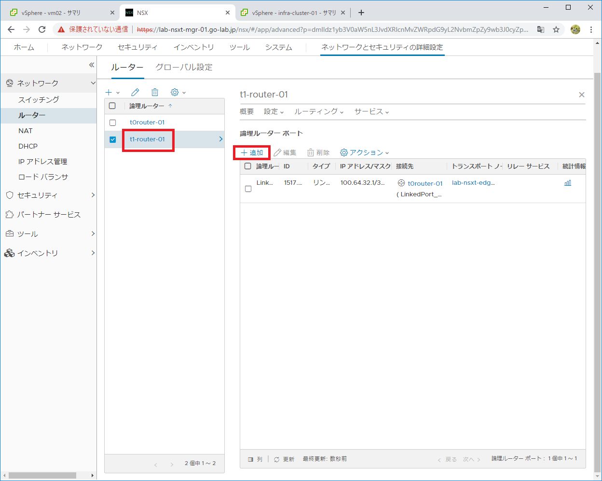
Task: Uncheck the t1-router-01 row checkbox
Action: 112,139
